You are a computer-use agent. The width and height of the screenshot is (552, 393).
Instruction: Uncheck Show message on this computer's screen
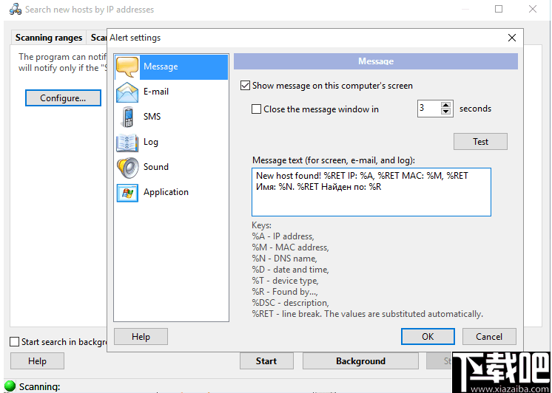pos(245,86)
